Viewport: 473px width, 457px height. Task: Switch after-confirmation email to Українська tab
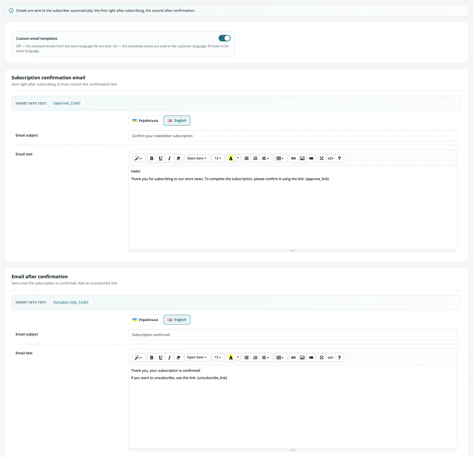[x=145, y=320]
